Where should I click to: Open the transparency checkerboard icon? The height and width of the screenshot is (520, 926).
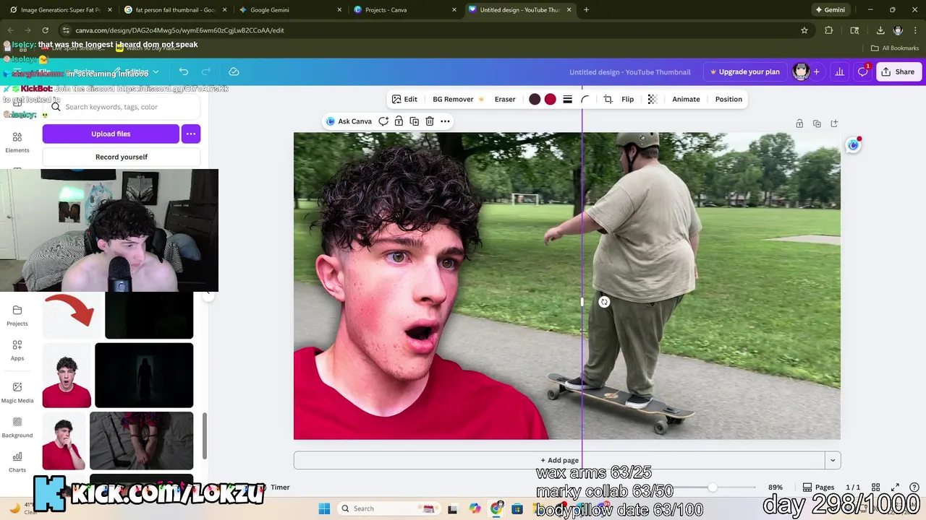(653, 99)
